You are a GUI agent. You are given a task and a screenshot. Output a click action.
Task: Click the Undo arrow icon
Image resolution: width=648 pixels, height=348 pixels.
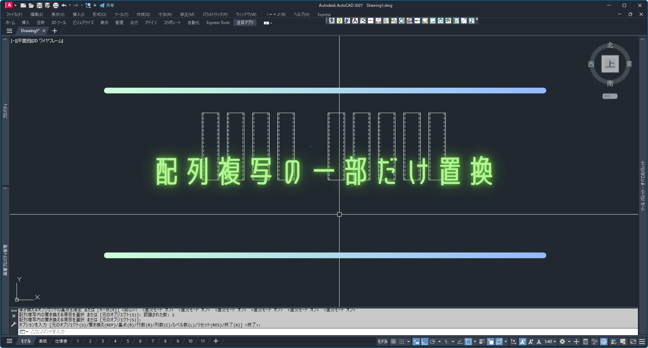tap(64, 5)
